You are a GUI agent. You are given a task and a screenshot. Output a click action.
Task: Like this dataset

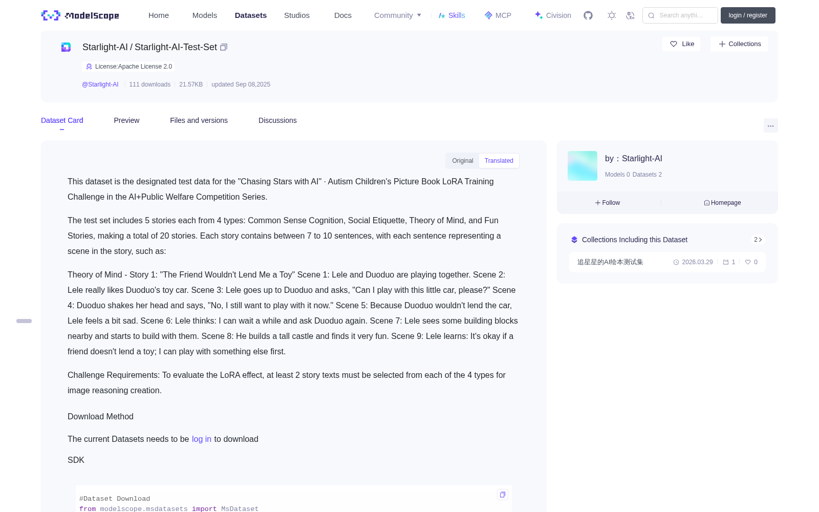click(x=681, y=44)
